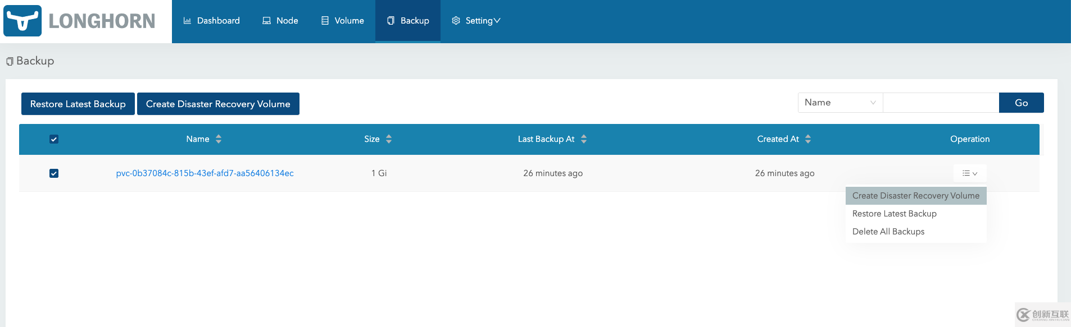Sort by Last Backup At arrows
The height and width of the screenshot is (327, 1071).
584,139
